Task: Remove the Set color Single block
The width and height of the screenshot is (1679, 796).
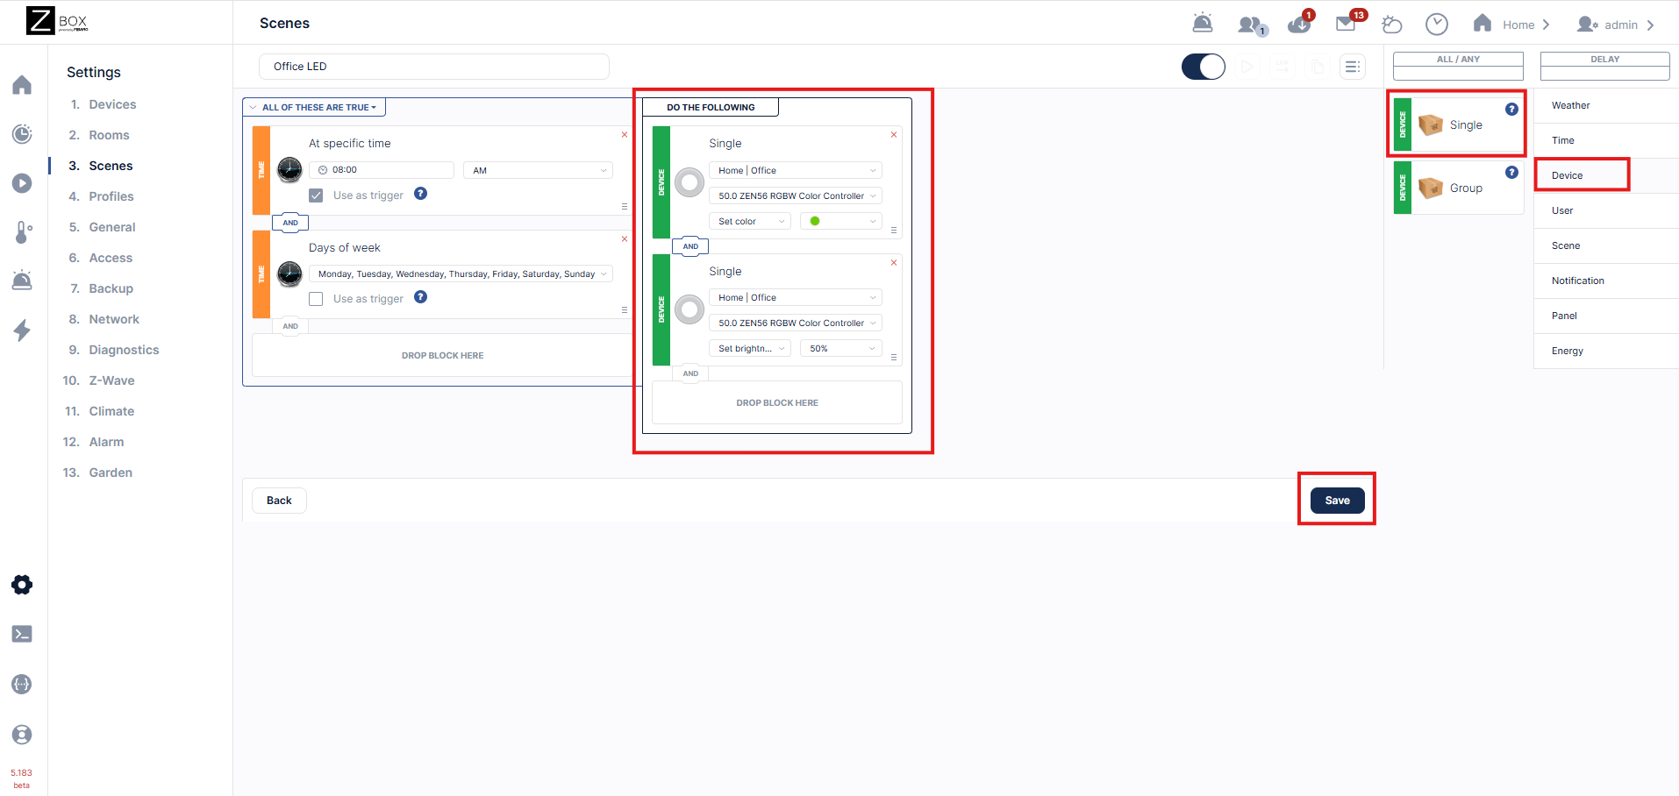Action: pos(894,135)
